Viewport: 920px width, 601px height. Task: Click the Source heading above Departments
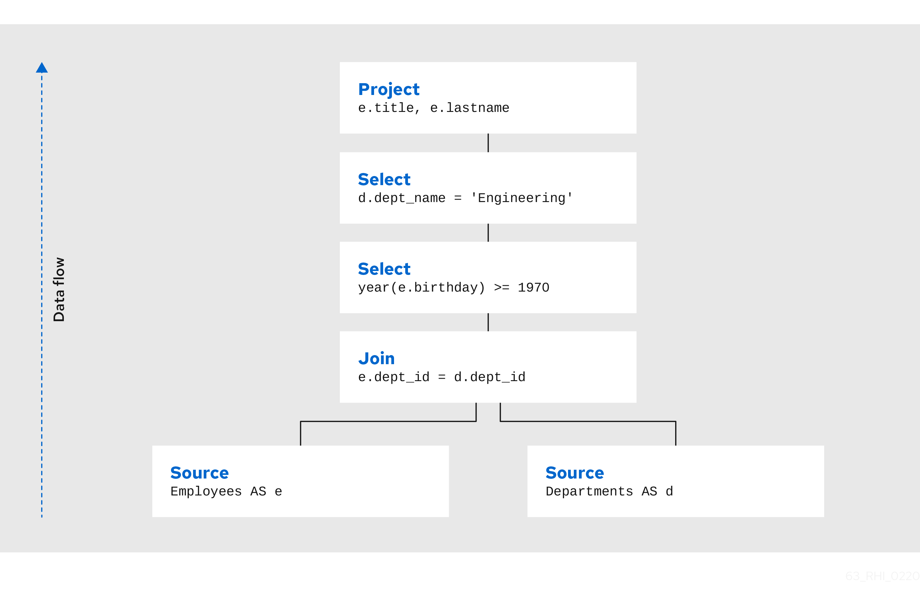[574, 473]
